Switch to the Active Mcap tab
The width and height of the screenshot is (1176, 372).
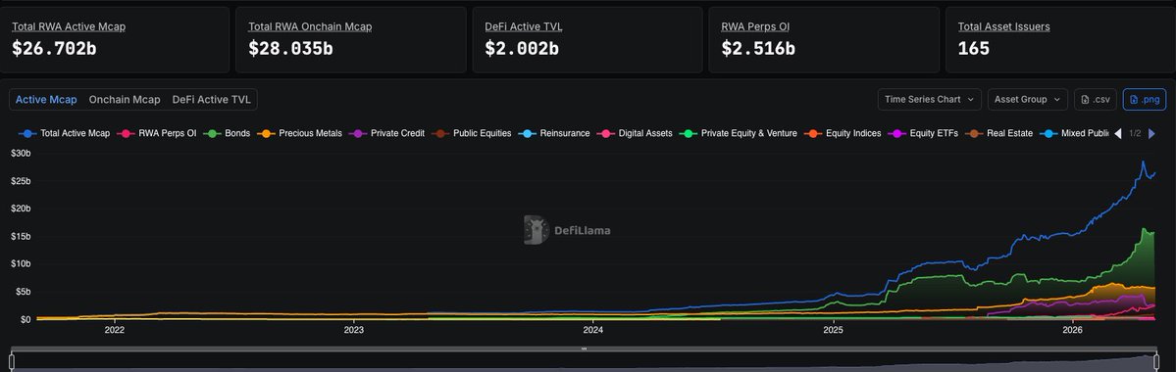pos(46,100)
